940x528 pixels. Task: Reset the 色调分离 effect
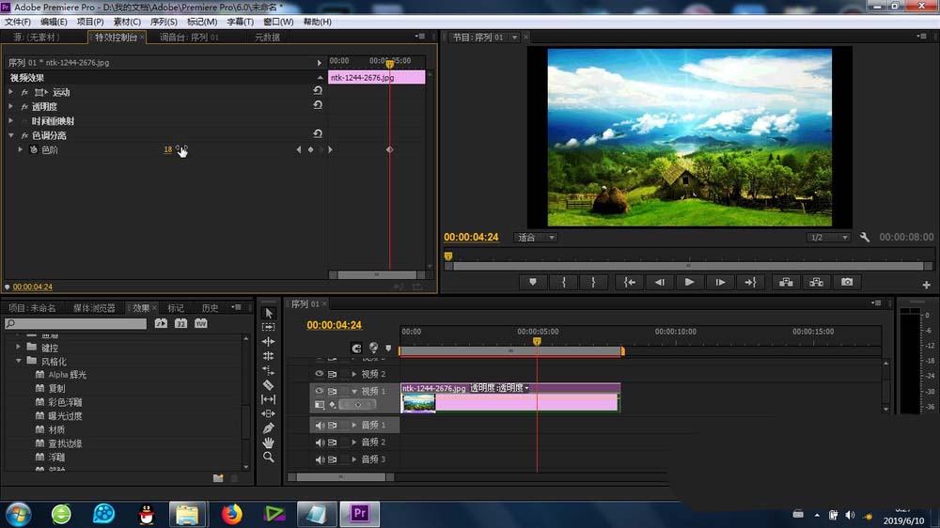click(318, 134)
